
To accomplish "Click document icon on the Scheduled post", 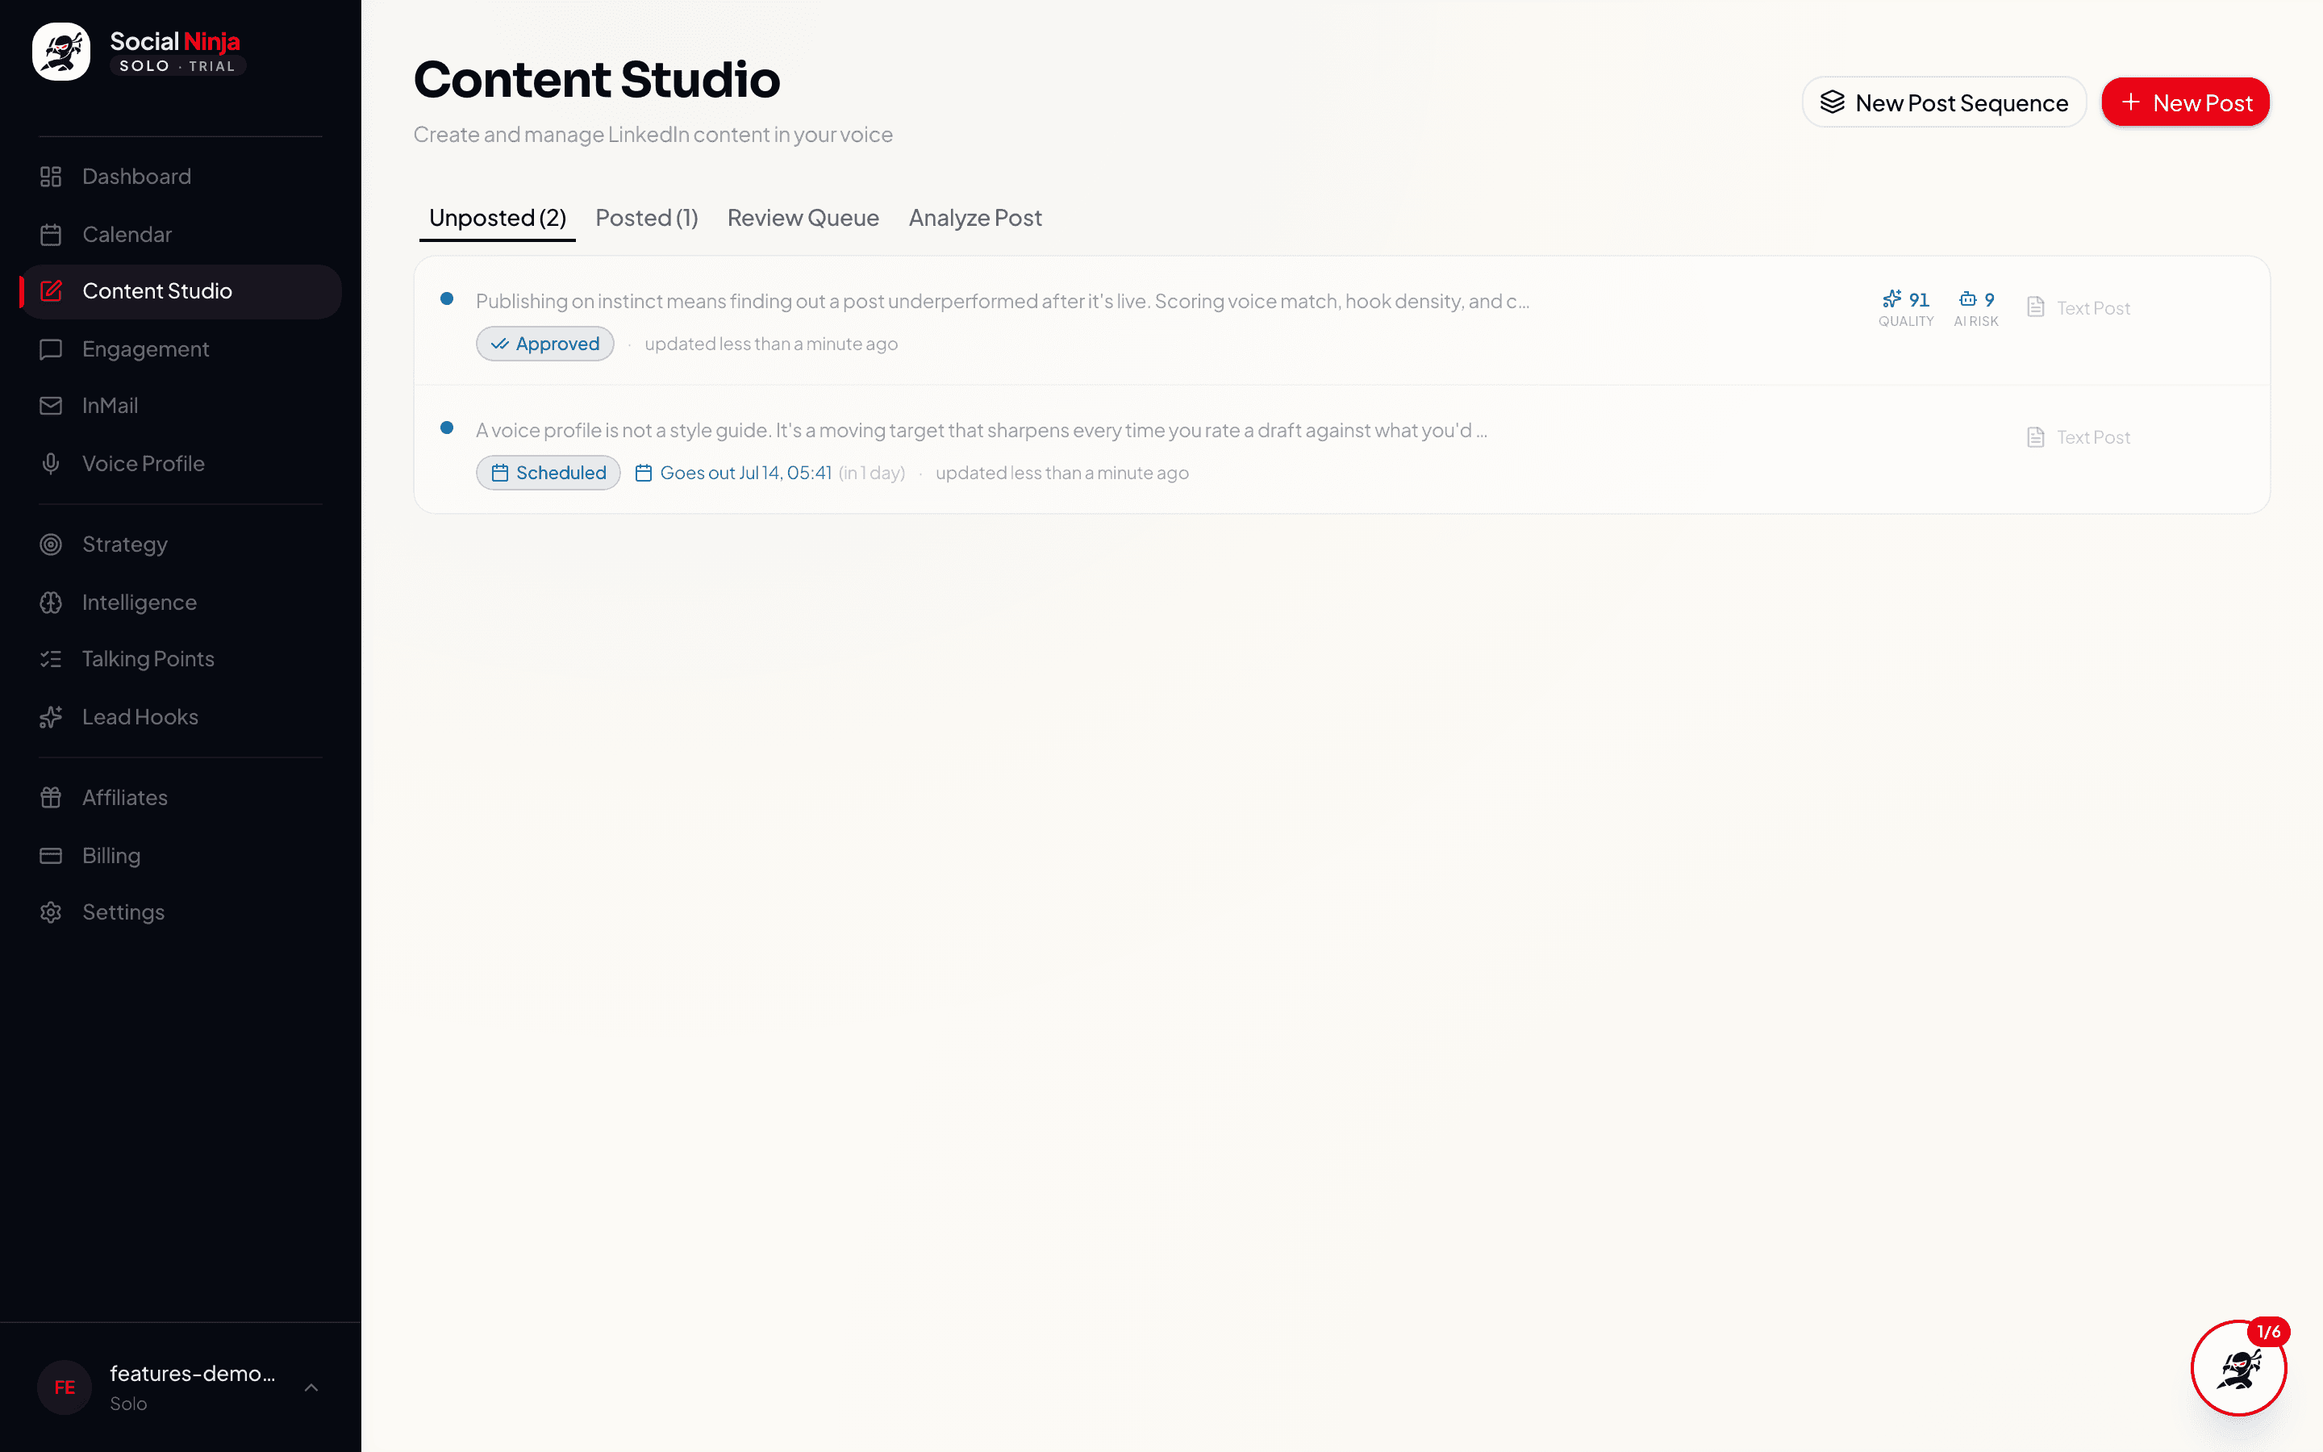I will [2035, 437].
